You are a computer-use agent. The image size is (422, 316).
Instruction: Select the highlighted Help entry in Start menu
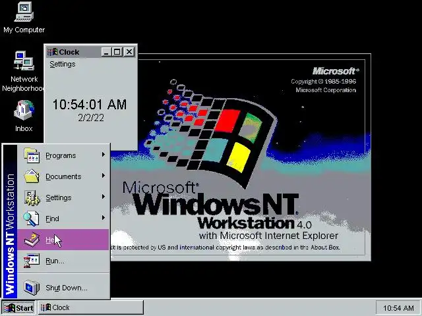[63, 240]
